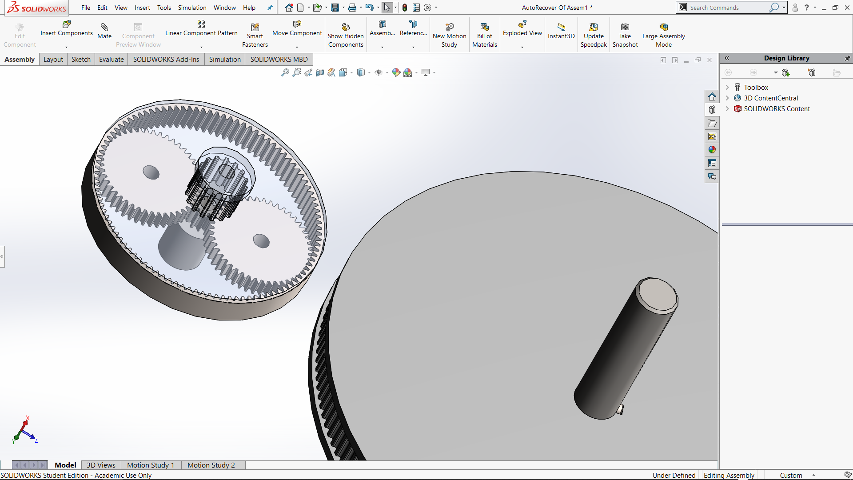
Task: Pin the Design Library panel
Action: (847, 58)
